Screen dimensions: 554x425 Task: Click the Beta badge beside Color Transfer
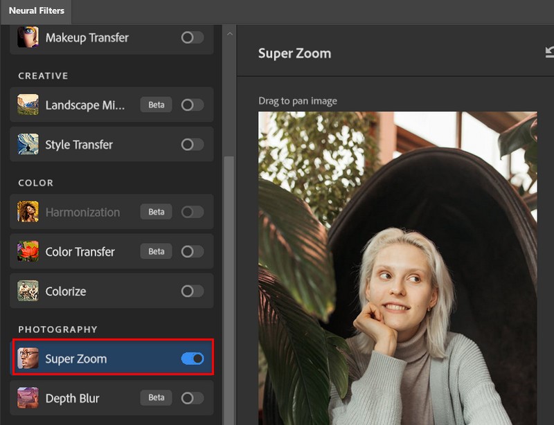tap(157, 251)
